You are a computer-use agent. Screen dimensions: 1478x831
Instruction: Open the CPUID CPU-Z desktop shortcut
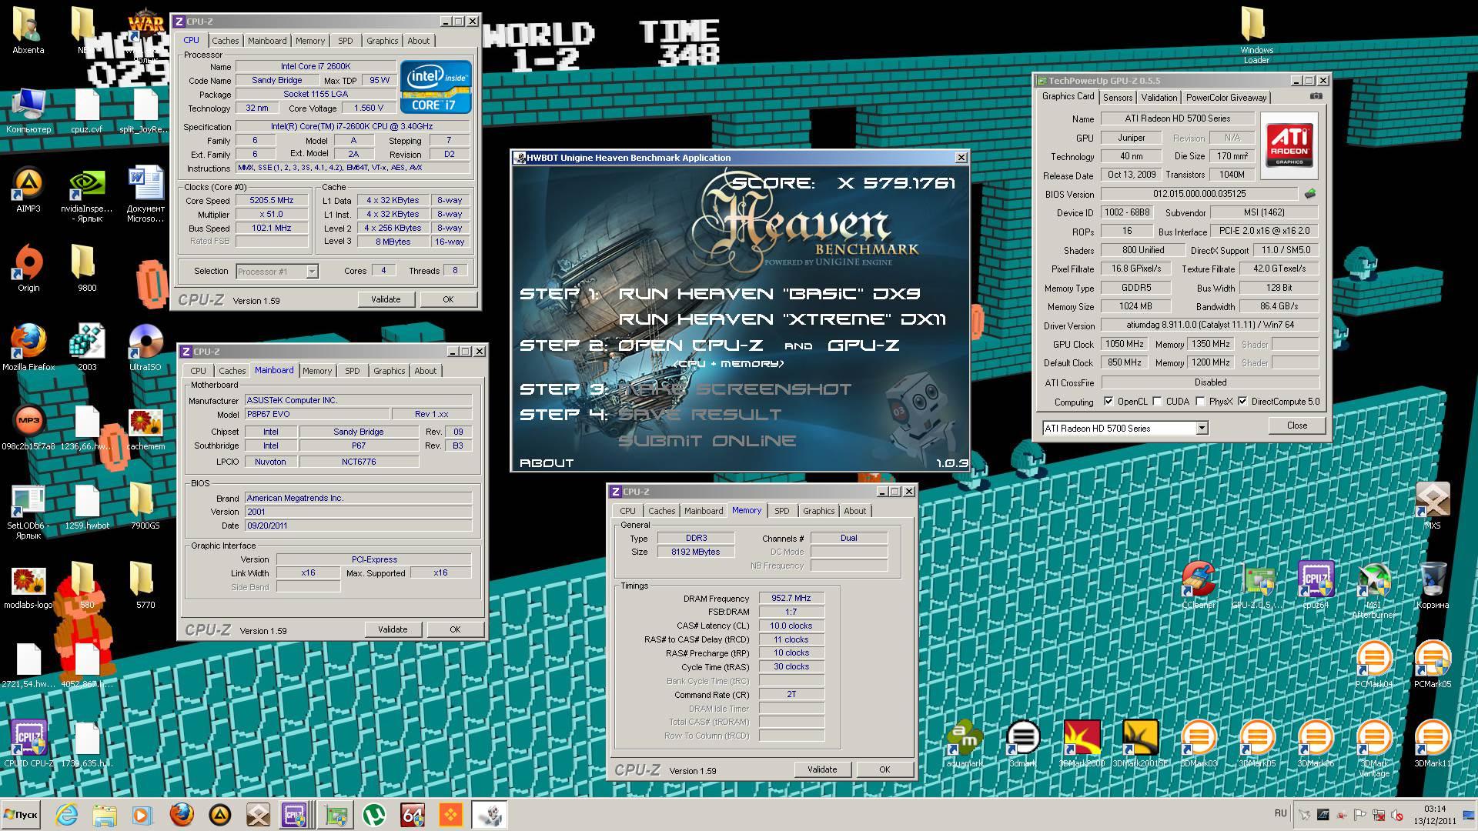click(28, 745)
